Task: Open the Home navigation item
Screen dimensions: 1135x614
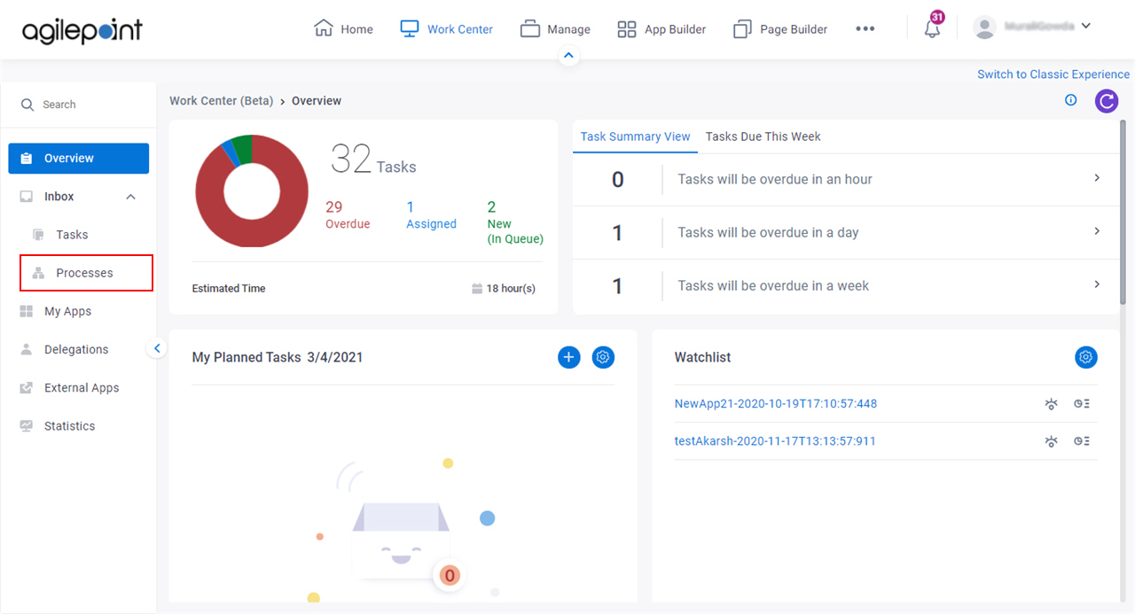Action: tap(343, 29)
